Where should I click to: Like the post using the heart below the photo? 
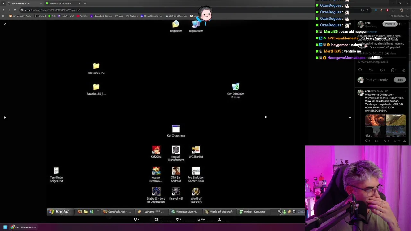(178, 219)
